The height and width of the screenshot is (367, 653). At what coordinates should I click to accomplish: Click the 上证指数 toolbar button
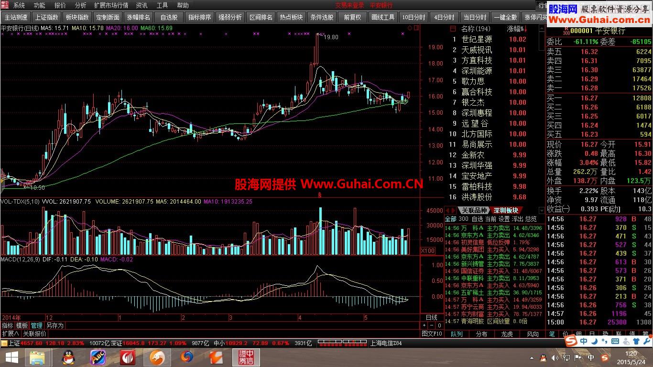click(x=47, y=17)
